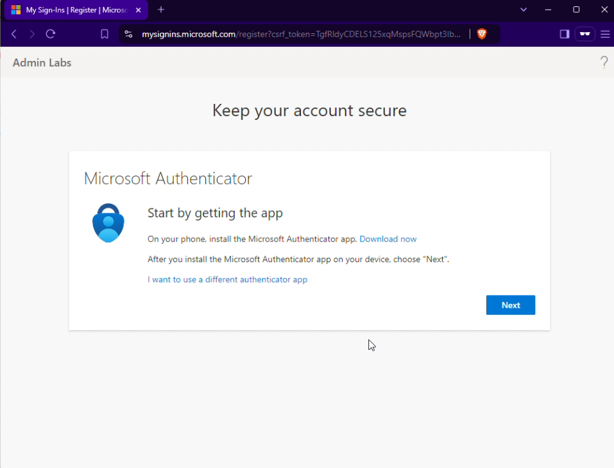The height and width of the screenshot is (468, 614).
Task: Click the Microsoft Authenticator title text
Action: pos(168,178)
